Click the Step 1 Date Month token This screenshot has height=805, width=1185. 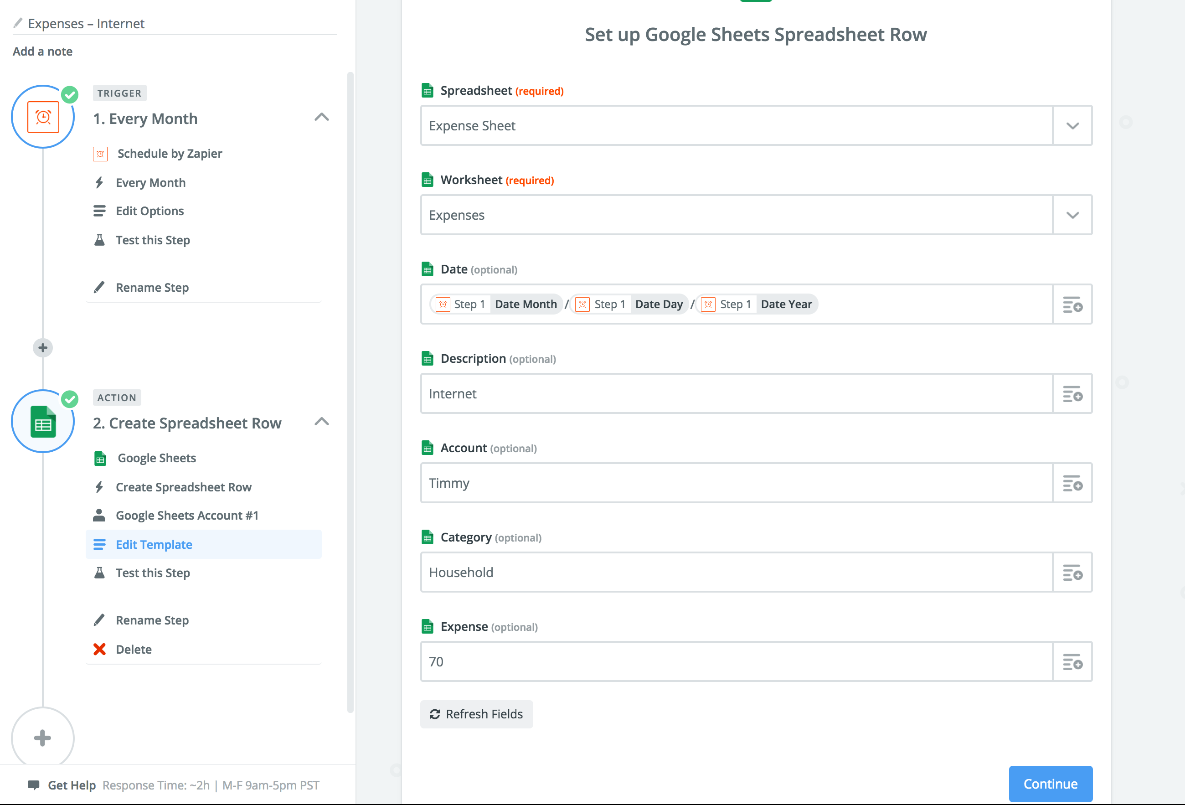(495, 304)
